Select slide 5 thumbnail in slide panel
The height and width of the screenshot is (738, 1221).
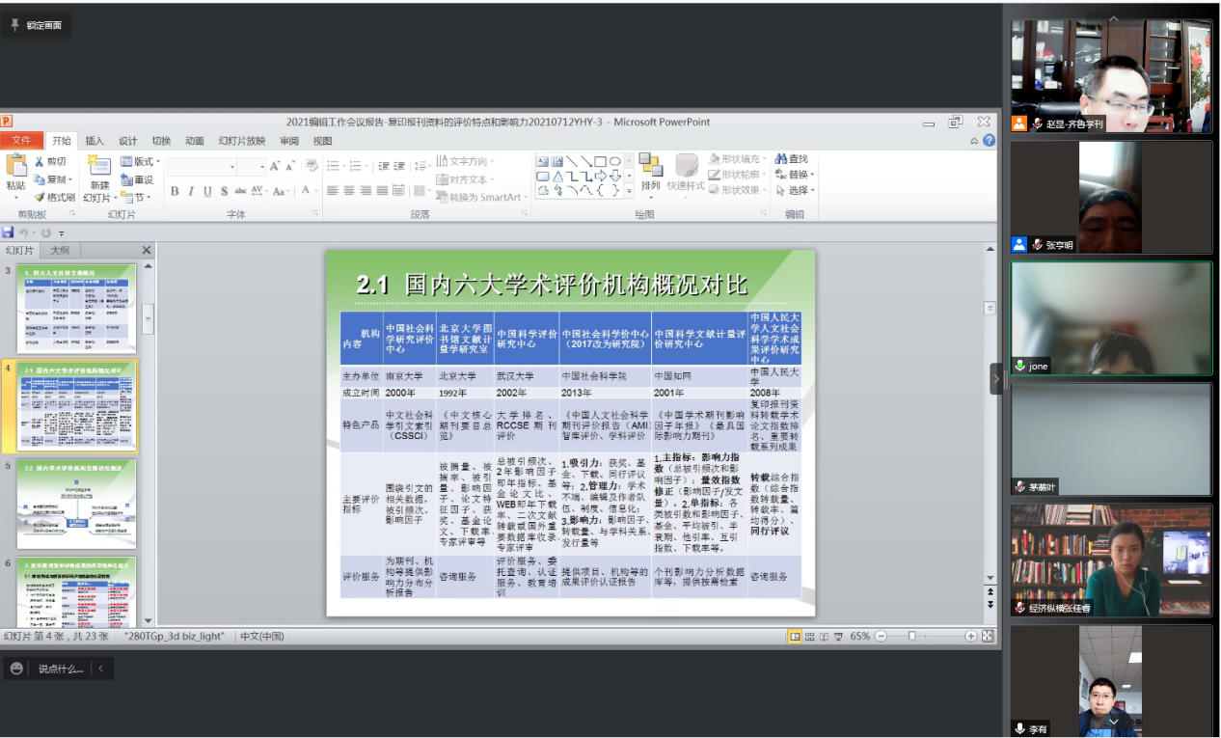pyautogui.click(x=75, y=504)
